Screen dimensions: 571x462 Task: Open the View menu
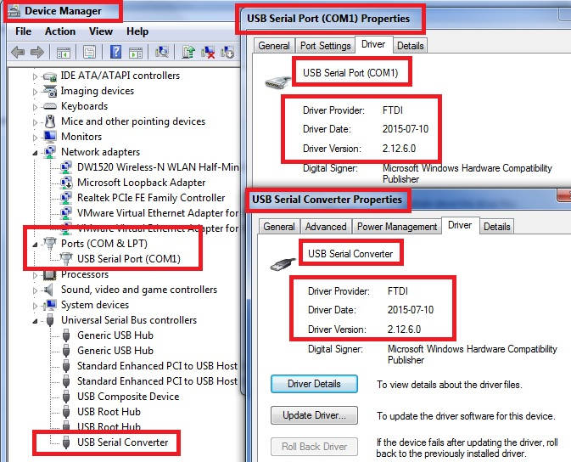tap(101, 31)
